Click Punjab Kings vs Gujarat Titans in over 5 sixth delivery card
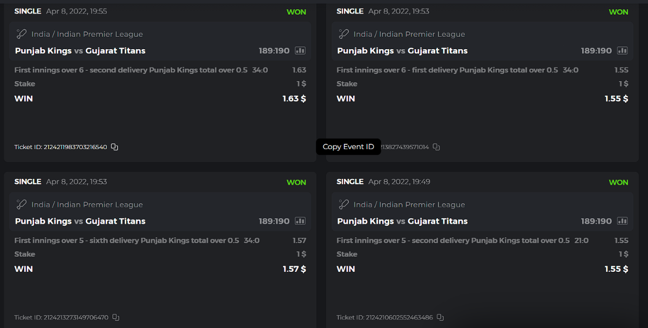The width and height of the screenshot is (648, 328). tap(80, 221)
